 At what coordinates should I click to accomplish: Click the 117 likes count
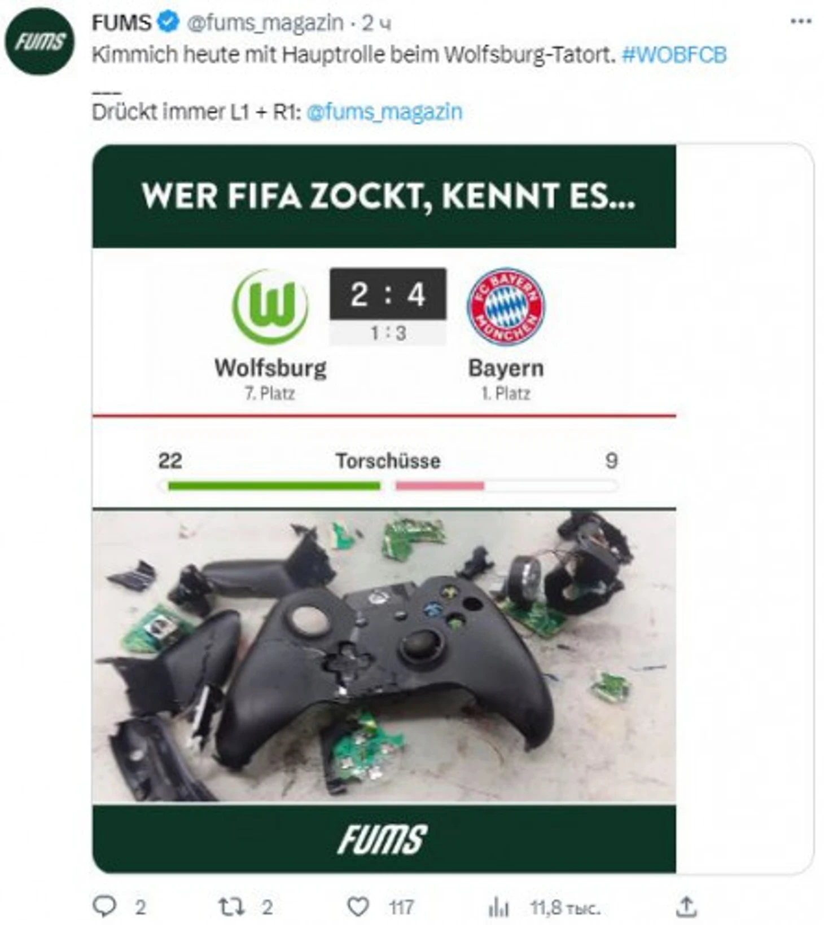pos(401,907)
